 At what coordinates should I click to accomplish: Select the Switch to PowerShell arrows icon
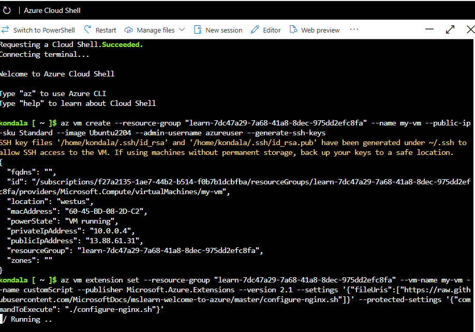tap(5, 29)
